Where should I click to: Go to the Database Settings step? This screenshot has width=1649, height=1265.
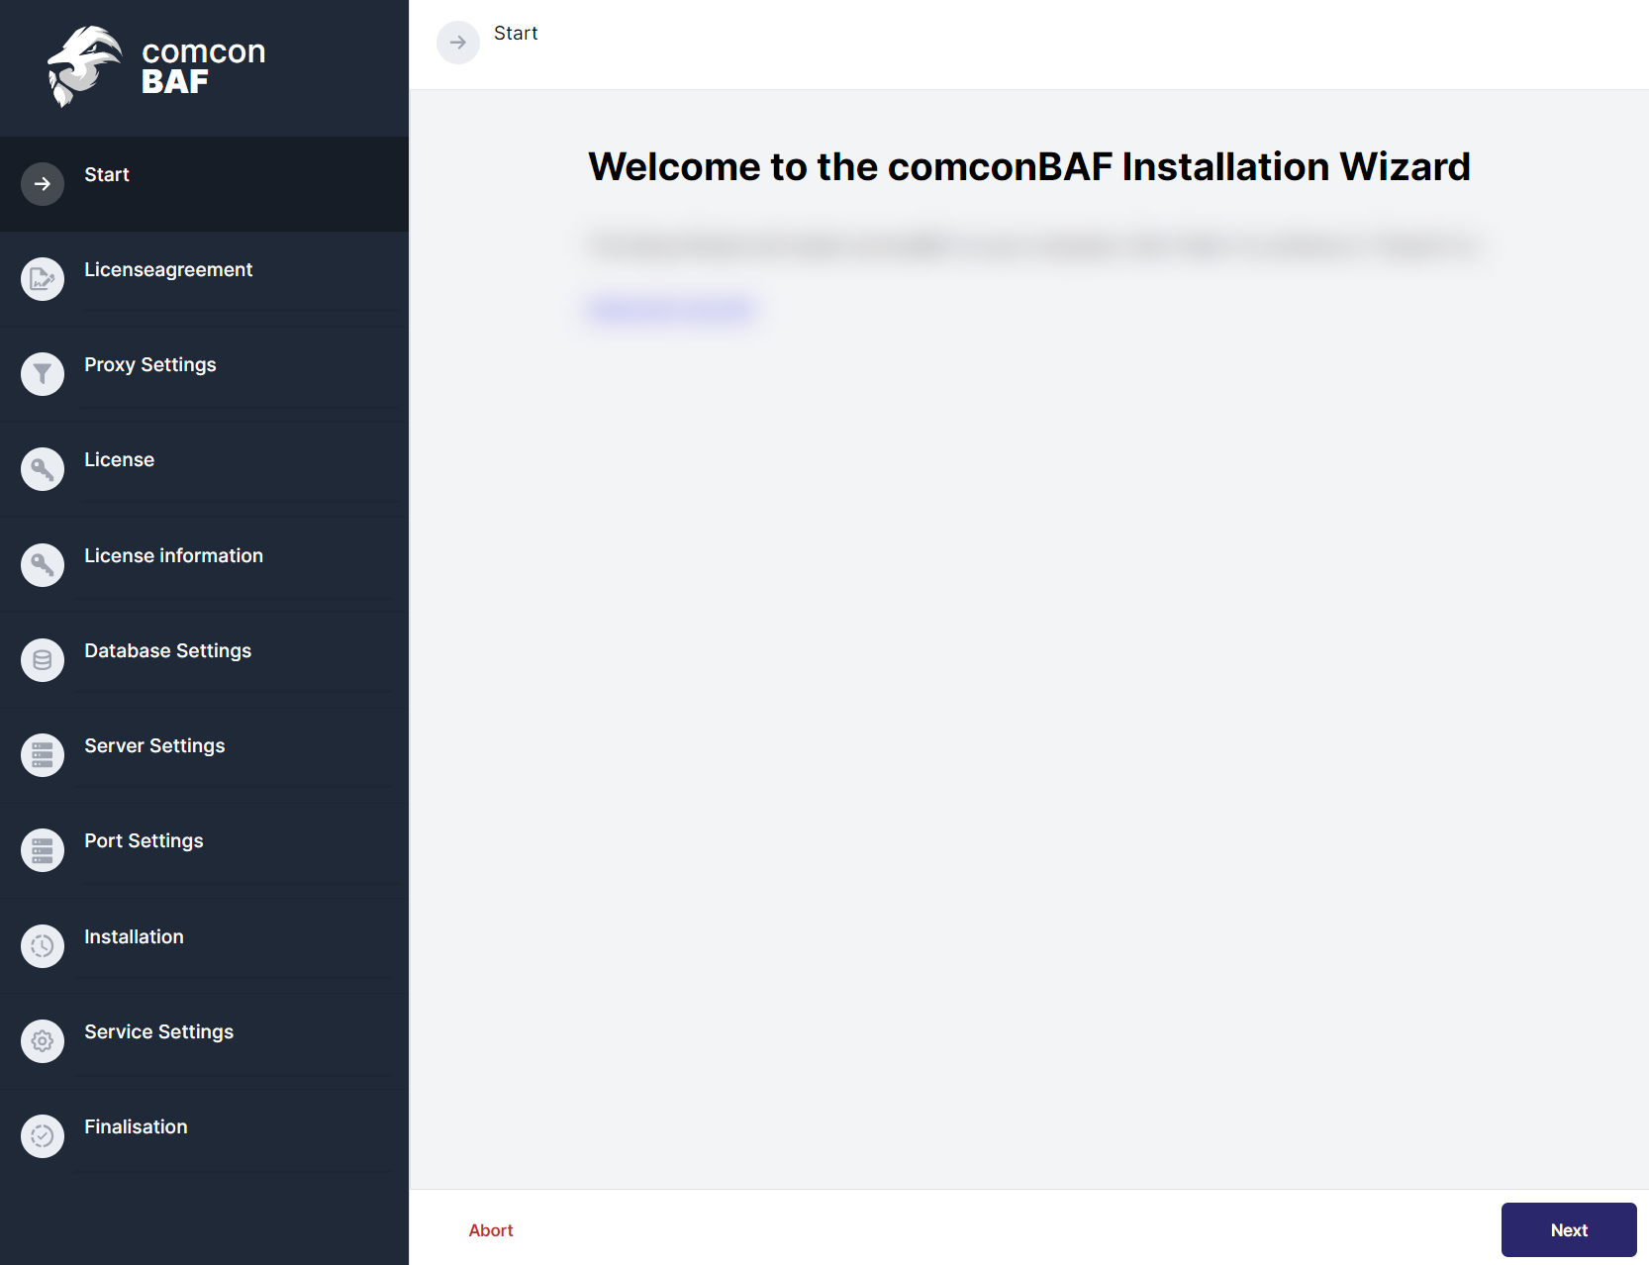coord(168,650)
